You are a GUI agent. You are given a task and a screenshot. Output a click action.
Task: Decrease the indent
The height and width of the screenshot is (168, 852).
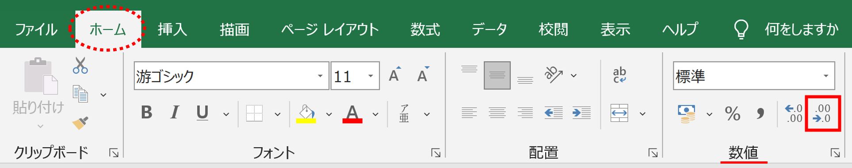pyautogui.click(x=554, y=113)
